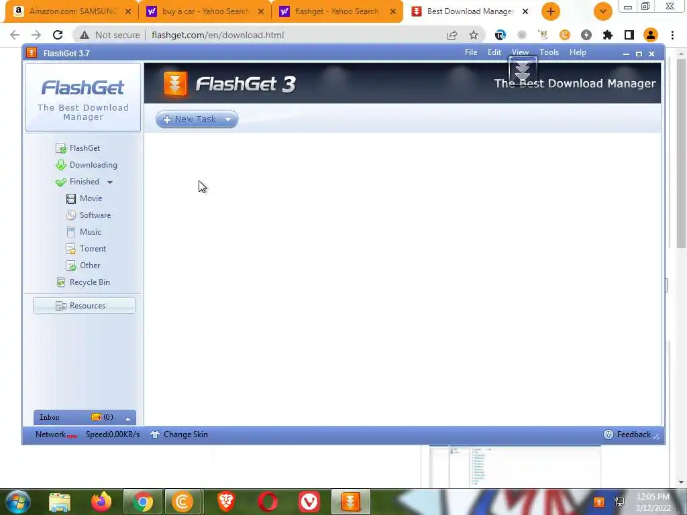Open the Tools menu in FlashGet
This screenshot has height=515, width=687.
point(549,52)
